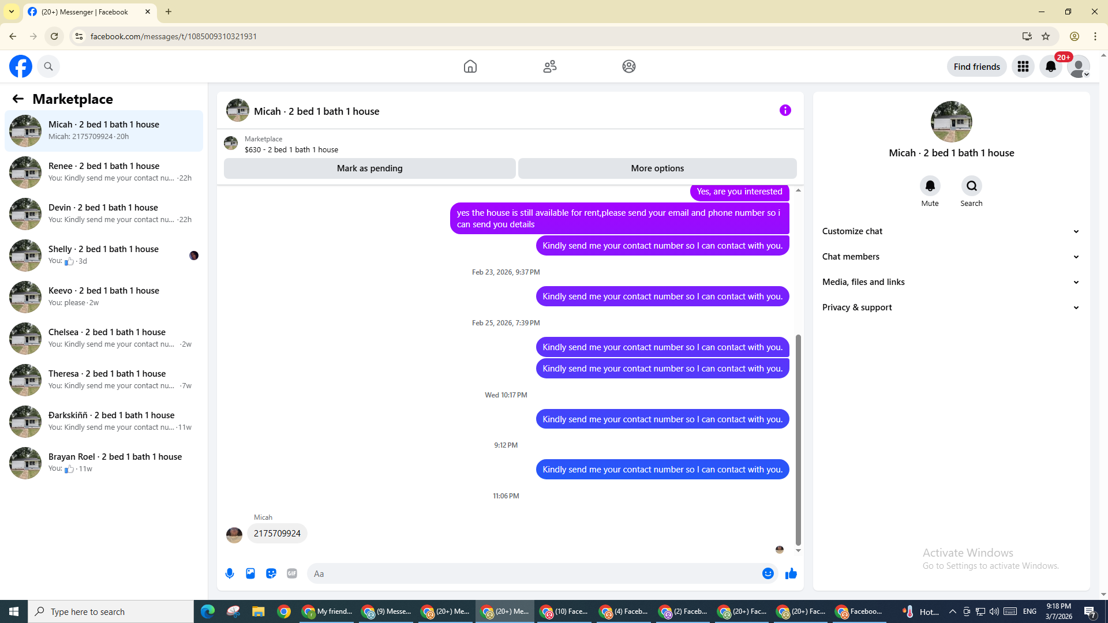The width and height of the screenshot is (1108, 623).
Task: Send a thumbs-up like
Action: point(791,573)
